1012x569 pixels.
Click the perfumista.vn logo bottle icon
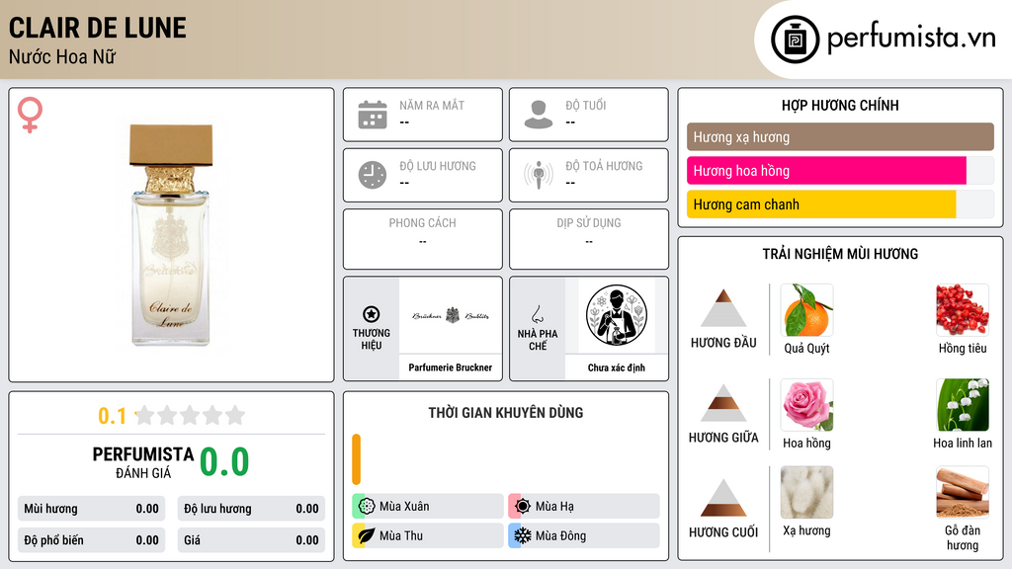(x=795, y=40)
